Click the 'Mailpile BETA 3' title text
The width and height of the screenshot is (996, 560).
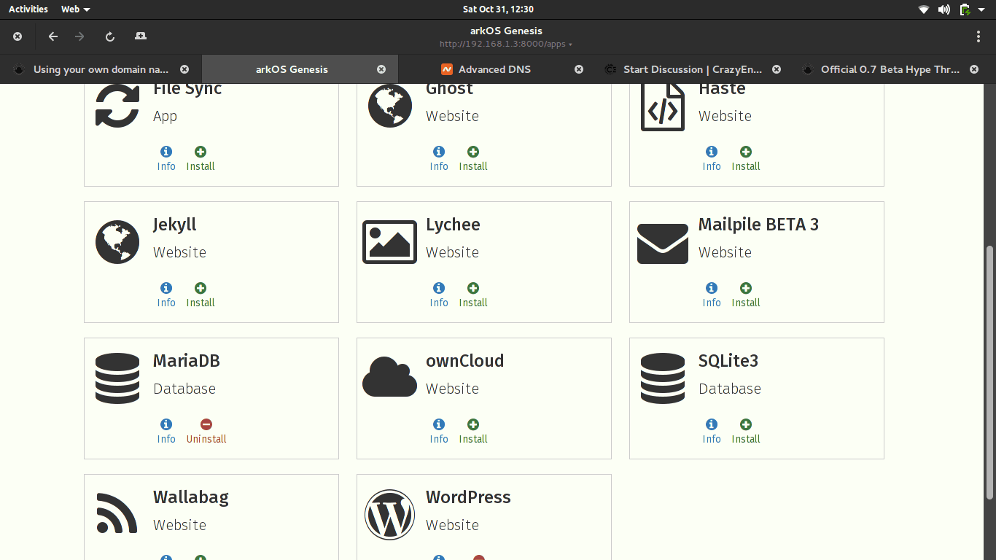(x=758, y=225)
